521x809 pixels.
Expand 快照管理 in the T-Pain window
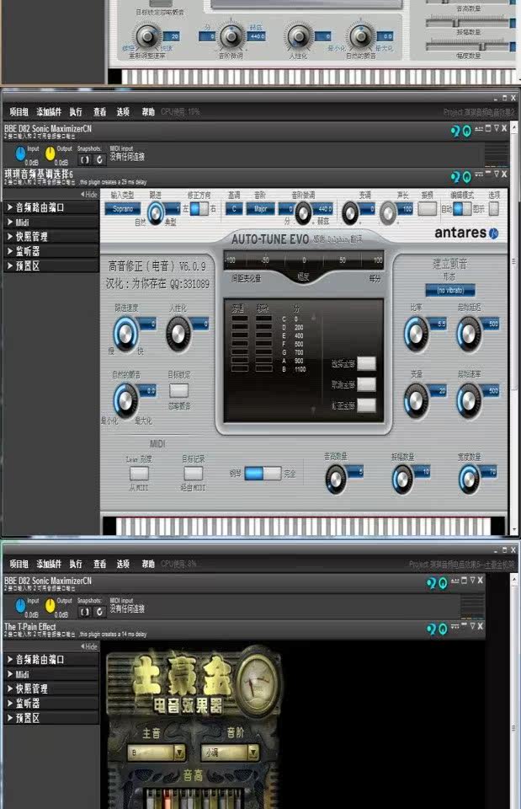point(51,688)
